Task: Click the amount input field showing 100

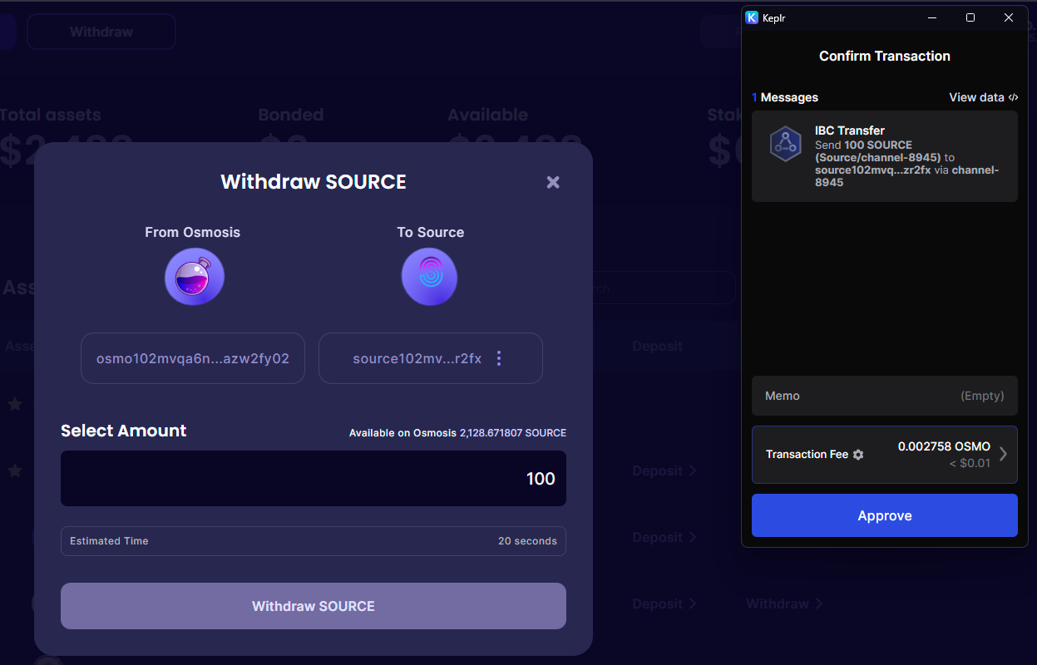Action: tap(314, 479)
